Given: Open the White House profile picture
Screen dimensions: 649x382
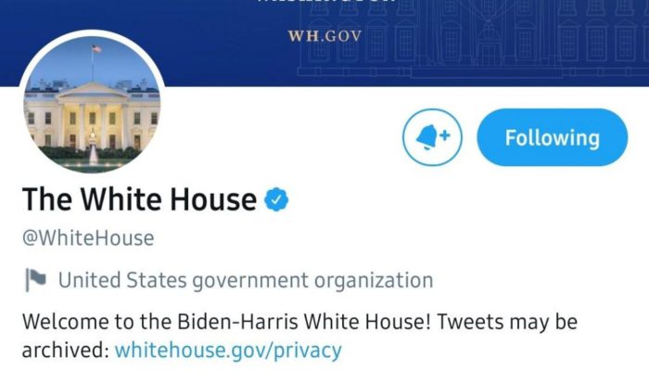Looking at the screenshot, I should 91,107.
